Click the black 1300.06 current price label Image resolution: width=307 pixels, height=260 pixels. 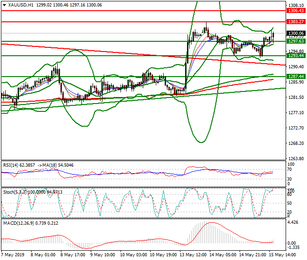pyautogui.click(x=296, y=33)
